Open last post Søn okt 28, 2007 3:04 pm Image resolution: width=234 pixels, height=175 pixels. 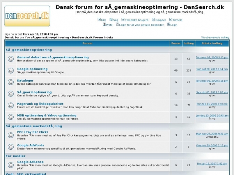(212, 69)
